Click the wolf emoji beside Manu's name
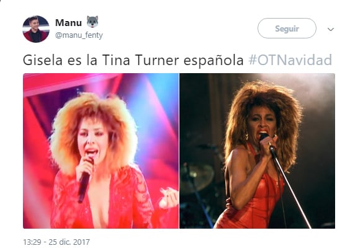Viewport: 350px width, 251px height. pos(92,22)
